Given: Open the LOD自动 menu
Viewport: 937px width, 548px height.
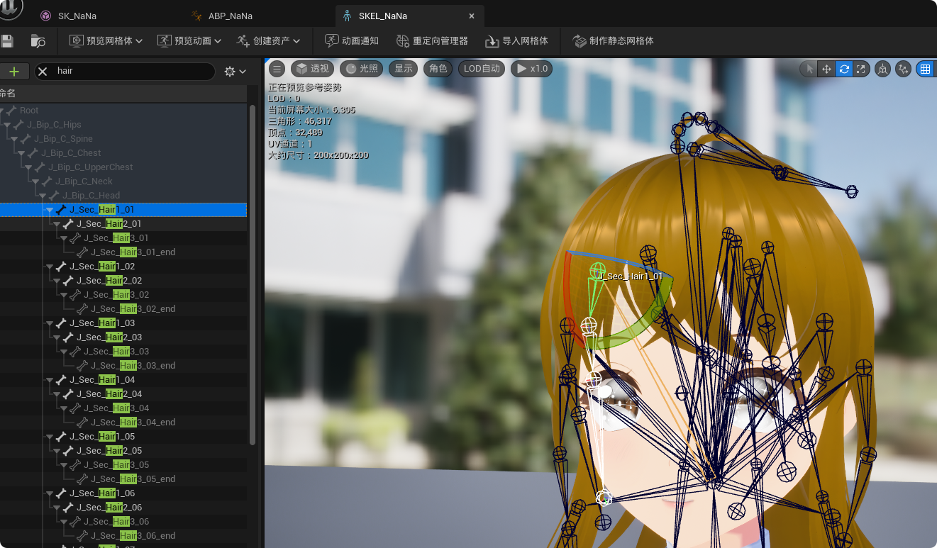Looking at the screenshot, I should [482, 69].
